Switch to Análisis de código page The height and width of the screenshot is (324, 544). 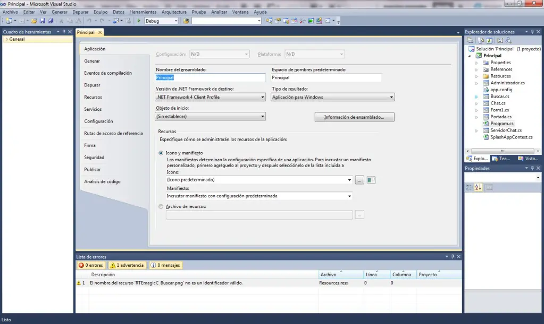pyautogui.click(x=102, y=181)
